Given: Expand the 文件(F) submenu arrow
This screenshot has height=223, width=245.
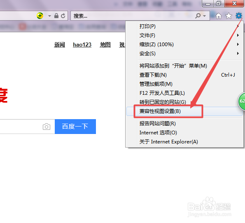Looking at the screenshot, I should pyautogui.click(x=238, y=35).
